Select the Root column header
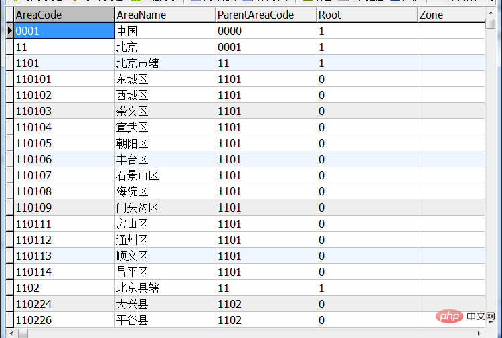The width and height of the screenshot is (502, 338). pos(367,15)
